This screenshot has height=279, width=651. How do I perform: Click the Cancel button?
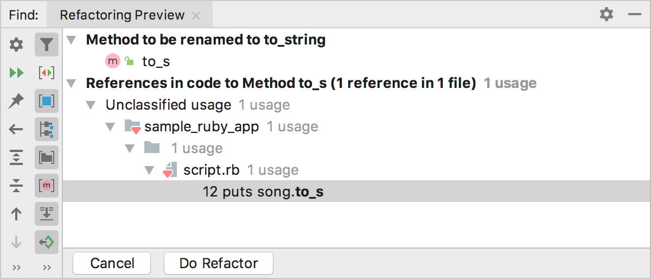pyautogui.click(x=112, y=263)
